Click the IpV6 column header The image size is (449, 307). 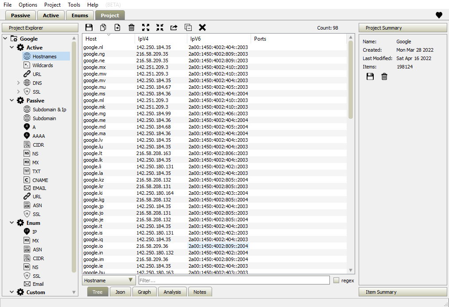[x=219, y=39]
